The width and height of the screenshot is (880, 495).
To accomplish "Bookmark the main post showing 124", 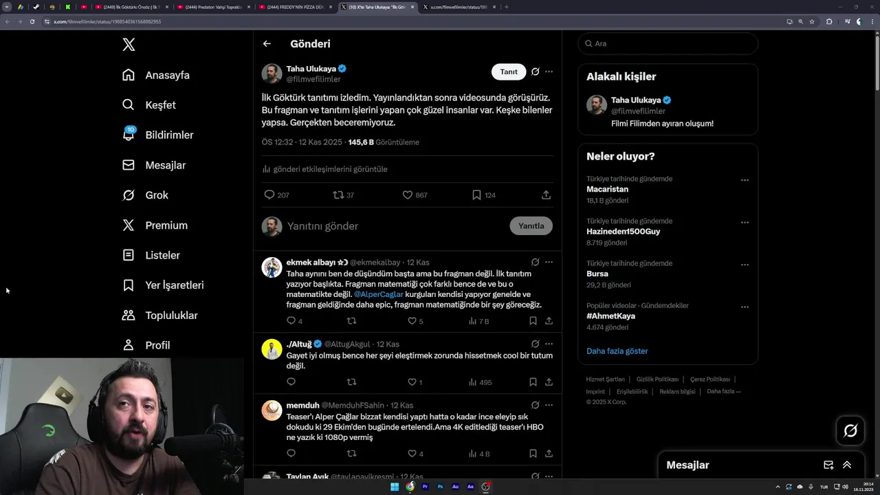I will pos(476,195).
